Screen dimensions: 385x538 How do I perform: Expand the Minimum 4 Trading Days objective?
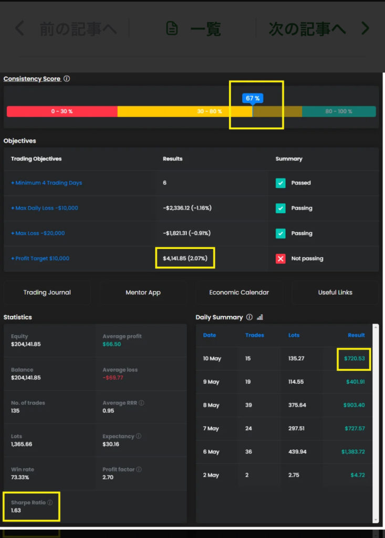[46, 183]
